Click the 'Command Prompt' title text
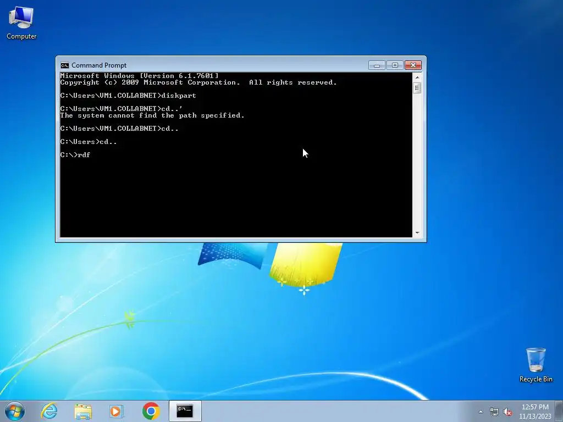The height and width of the screenshot is (422, 563). point(99,65)
